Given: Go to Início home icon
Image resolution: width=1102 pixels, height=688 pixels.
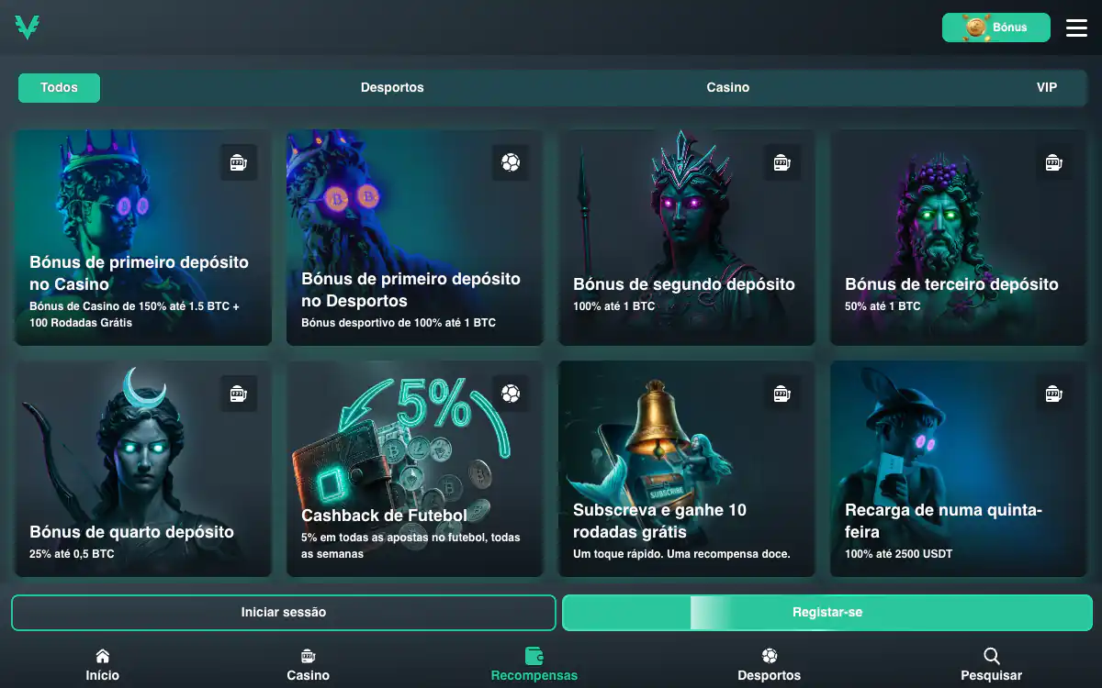Looking at the screenshot, I should (103, 657).
